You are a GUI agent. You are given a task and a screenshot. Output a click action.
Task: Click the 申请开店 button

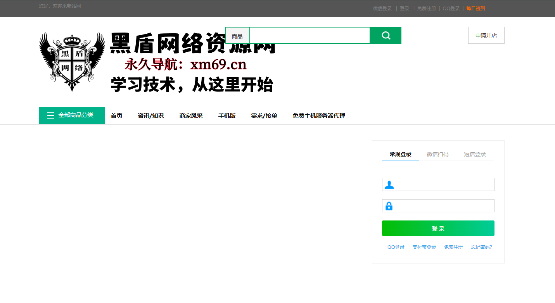486,35
